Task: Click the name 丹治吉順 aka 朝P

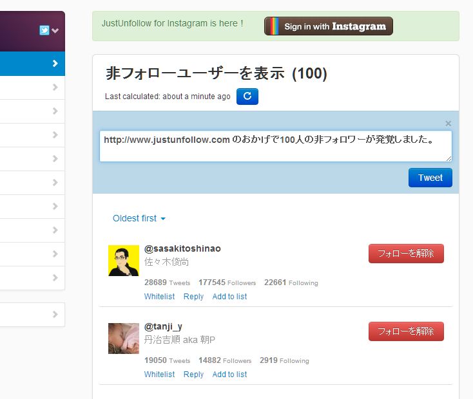Action: tap(180, 340)
